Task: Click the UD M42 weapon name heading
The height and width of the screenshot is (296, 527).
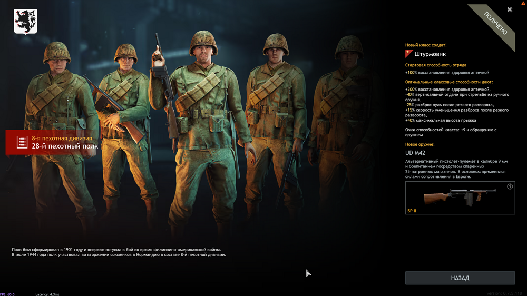Action: 415,153
